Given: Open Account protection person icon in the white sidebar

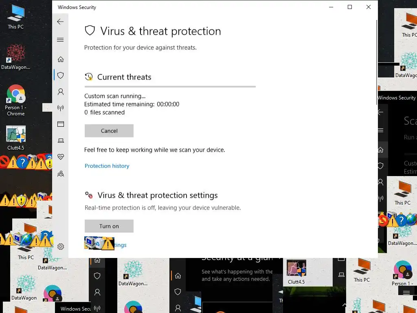Looking at the screenshot, I should (x=61, y=92).
